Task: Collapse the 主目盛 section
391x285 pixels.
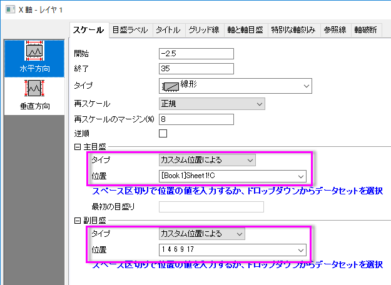Action: 78,147
